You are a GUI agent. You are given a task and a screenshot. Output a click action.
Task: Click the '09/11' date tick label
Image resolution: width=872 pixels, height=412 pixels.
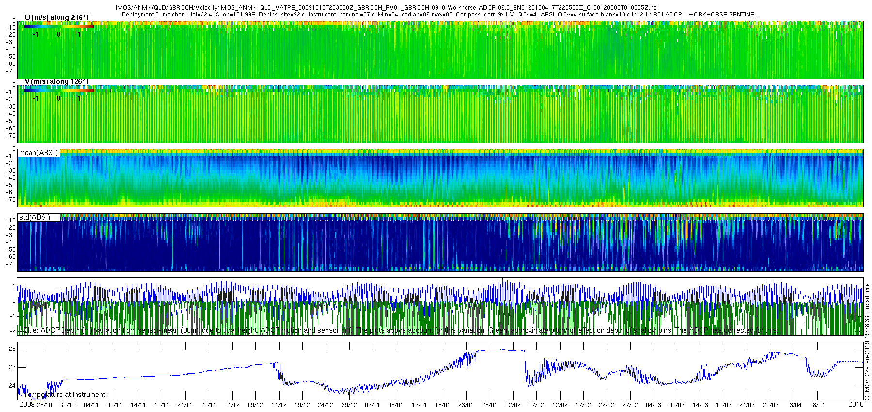point(115,405)
